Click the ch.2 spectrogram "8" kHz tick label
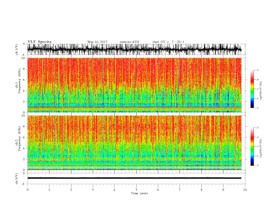Viewport: 276px width, 213px height. [24, 127]
